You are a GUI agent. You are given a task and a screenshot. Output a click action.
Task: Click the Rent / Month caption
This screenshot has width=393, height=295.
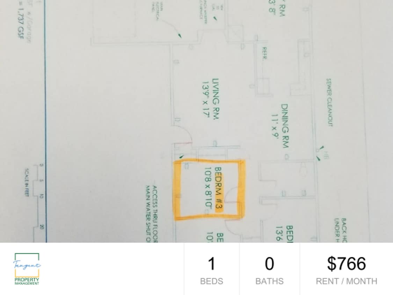click(x=347, y=281)
